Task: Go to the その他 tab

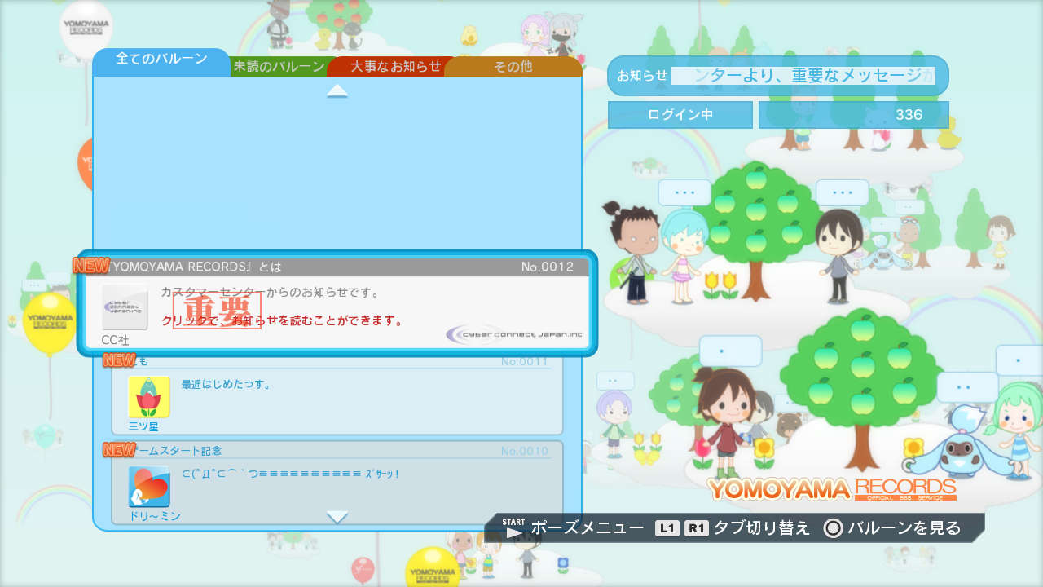Action: pos(513,67)
